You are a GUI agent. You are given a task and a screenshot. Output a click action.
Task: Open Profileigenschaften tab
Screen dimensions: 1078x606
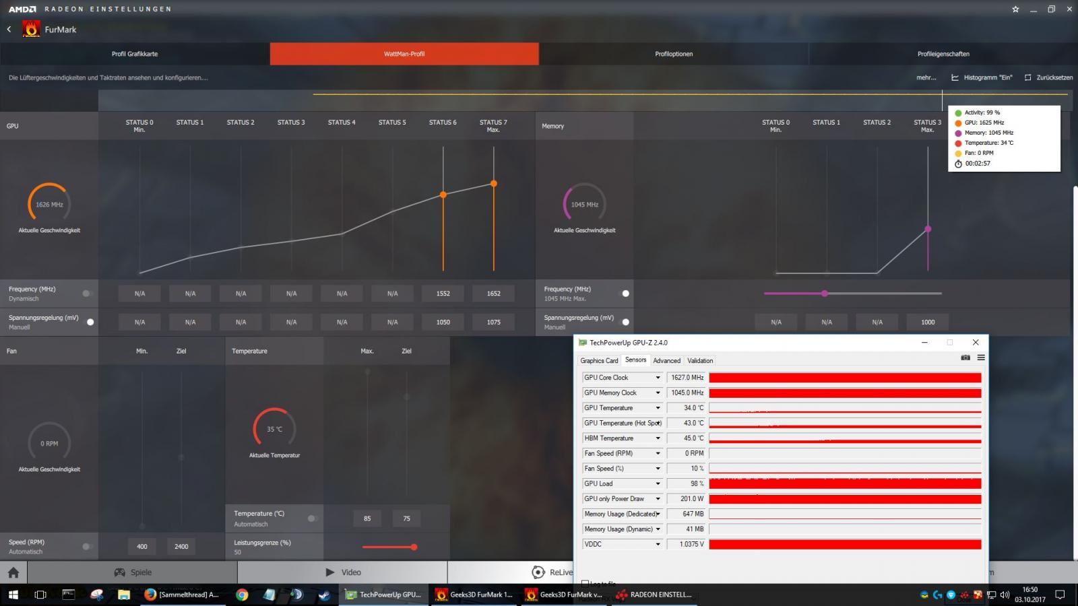pyautogui.click(x=943, y=54)
